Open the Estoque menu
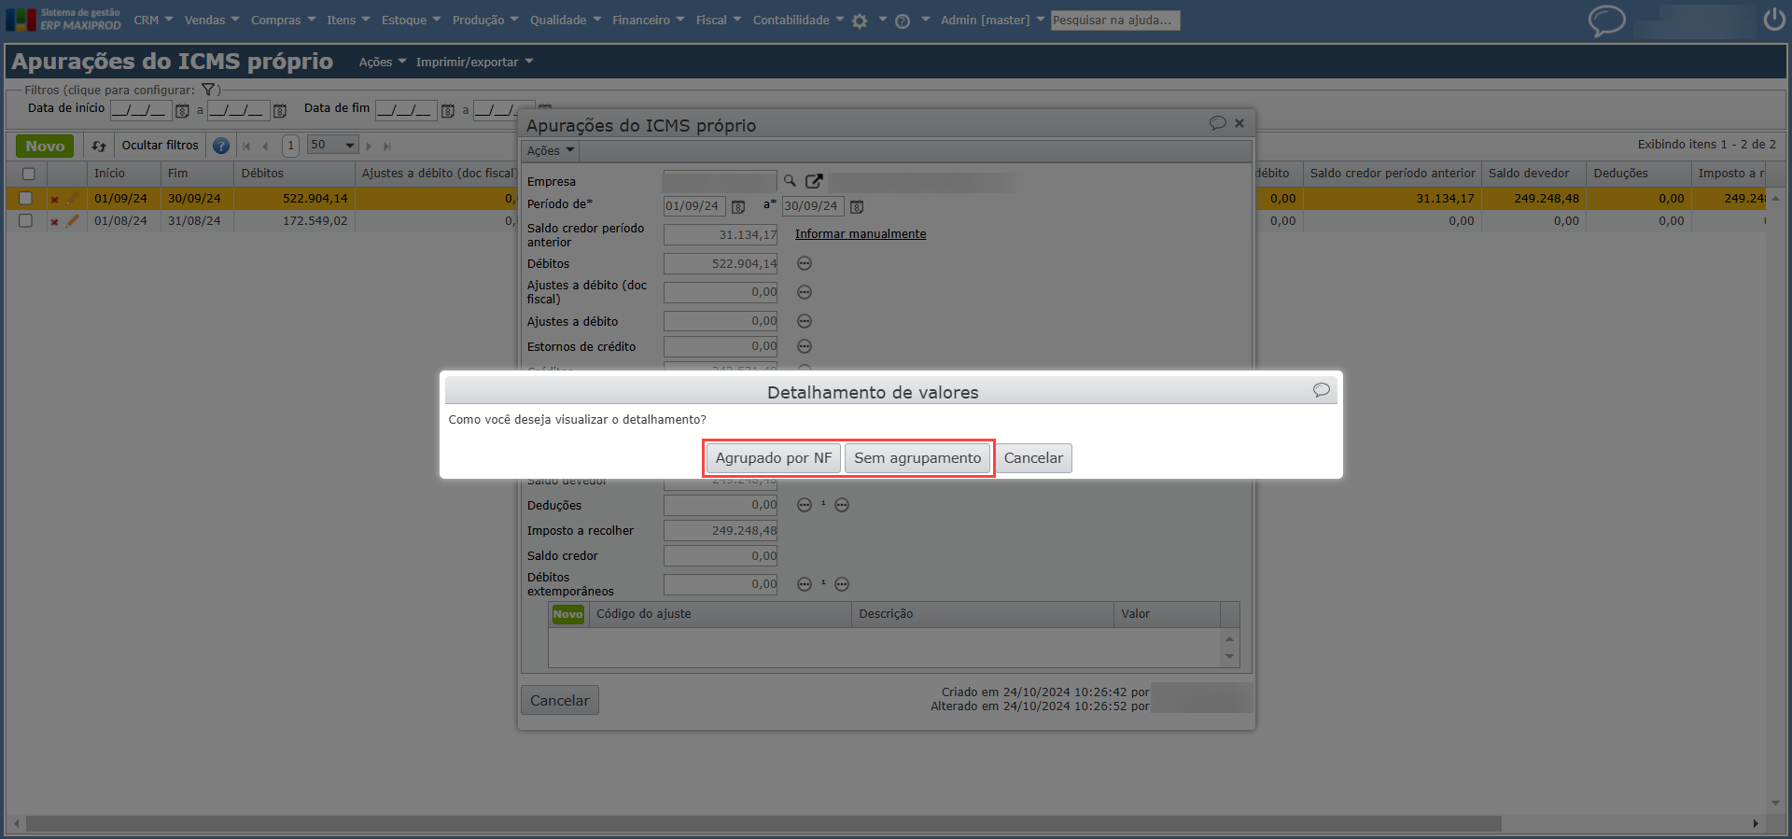 (x=412, y=20)
